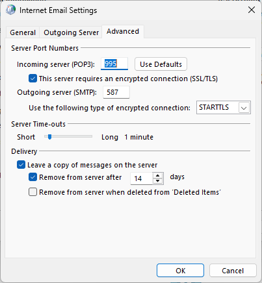Image resolution: width=262 pixels, height=283 pixels.
Task: Close the Internet Email Settings dialog
Action: point(252,10)
